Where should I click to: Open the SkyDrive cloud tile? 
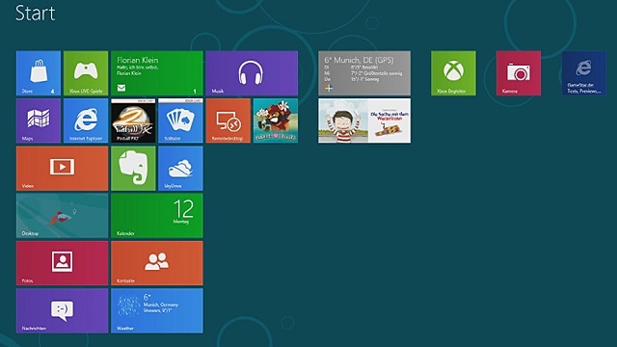[180, 169]
